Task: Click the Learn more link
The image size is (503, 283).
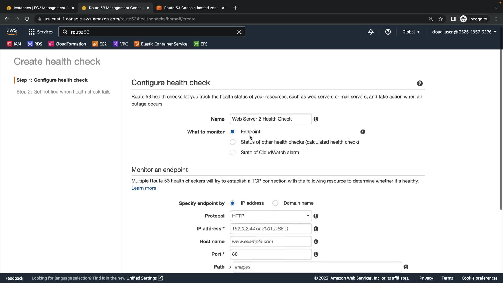Action: pos(144,188)
